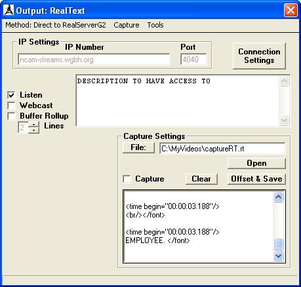Image resolution: width=301 pixels, height=287 pixels.
Task: Open the Capture menu
Action: tap(127, 25)
